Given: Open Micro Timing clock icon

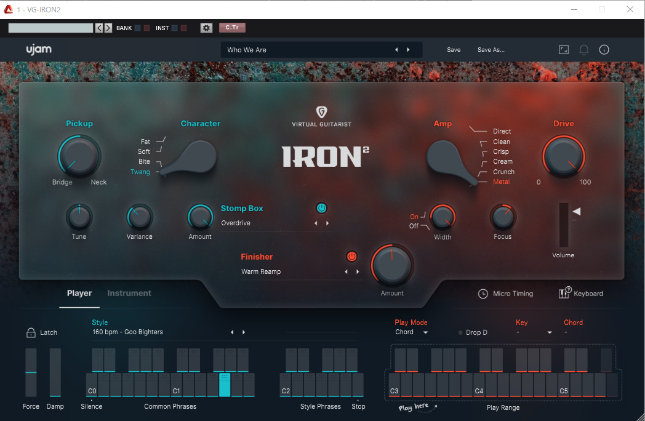Looking at the screenshot, I should click(483, 294).
